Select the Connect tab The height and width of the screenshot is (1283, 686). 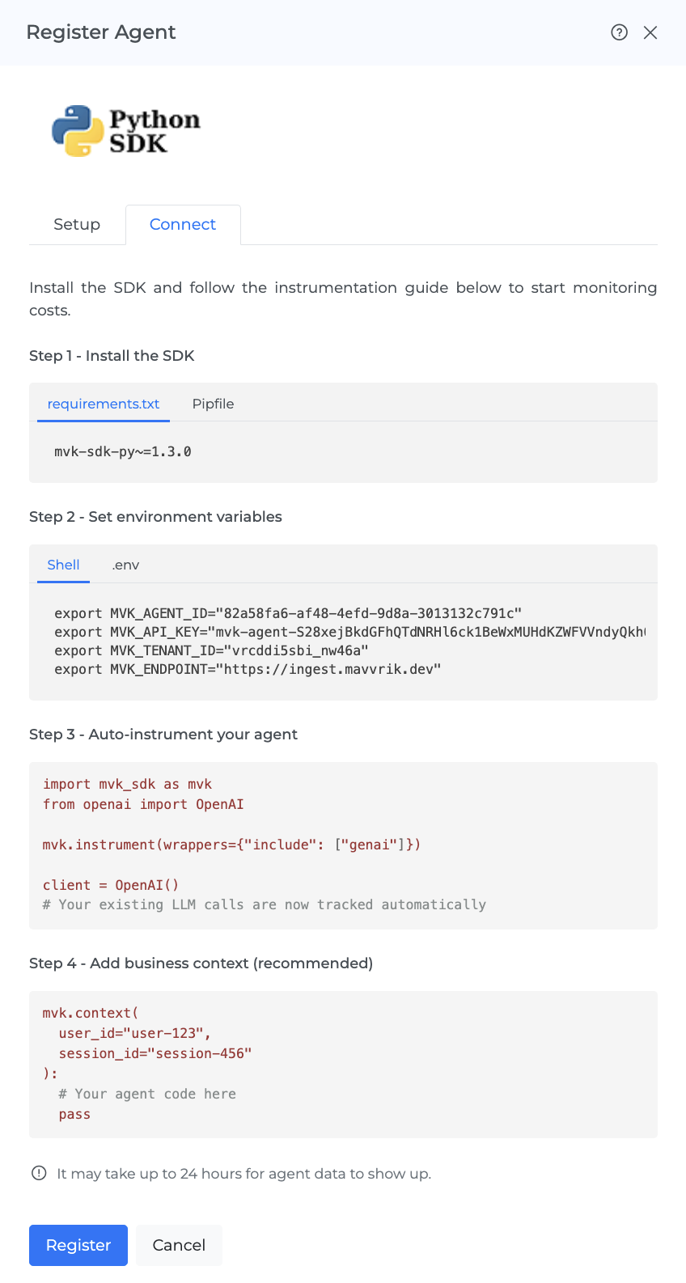coord(183,224)
